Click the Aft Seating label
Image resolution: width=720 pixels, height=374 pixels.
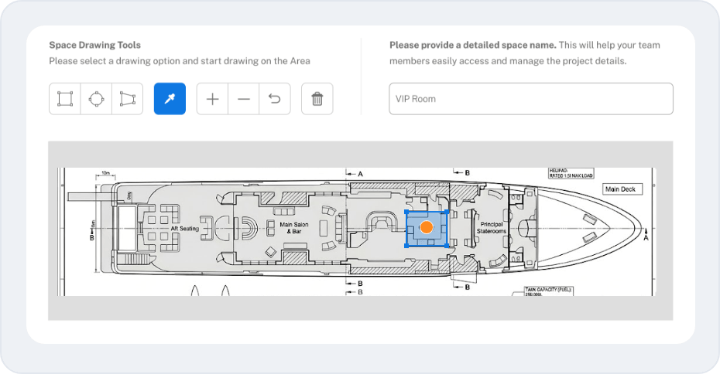(x=184, y=228)
